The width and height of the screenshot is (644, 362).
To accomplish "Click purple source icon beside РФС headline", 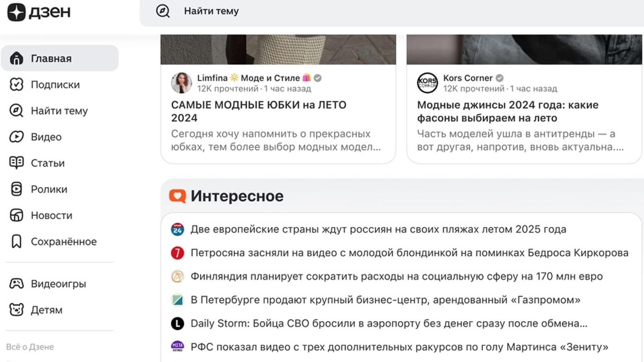I will point(178,347).
